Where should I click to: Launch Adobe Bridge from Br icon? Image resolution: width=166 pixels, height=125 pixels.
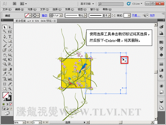click(x=15, y=4)
